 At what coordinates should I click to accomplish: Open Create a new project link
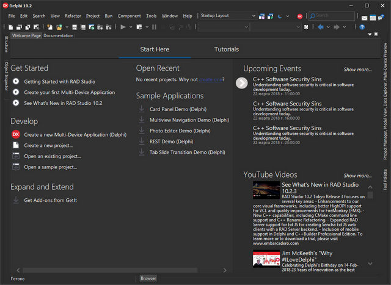coord(48,145)
